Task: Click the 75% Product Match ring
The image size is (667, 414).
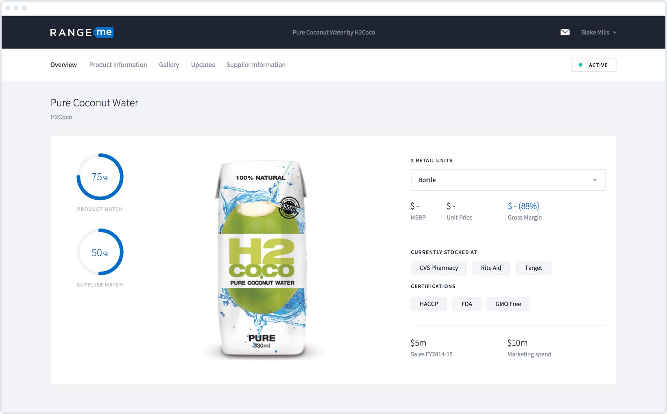Action: (x=100, y=177)
